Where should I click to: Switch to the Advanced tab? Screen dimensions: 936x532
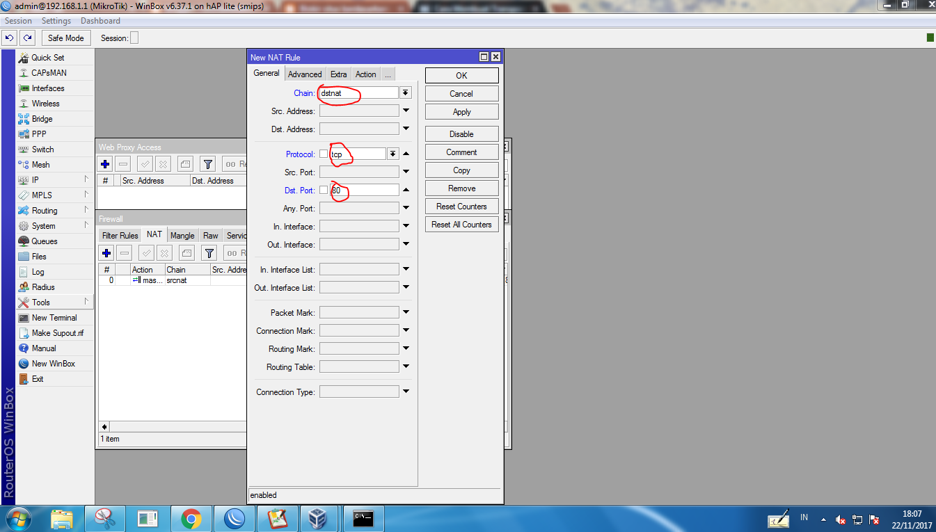[x=305, y=74]
